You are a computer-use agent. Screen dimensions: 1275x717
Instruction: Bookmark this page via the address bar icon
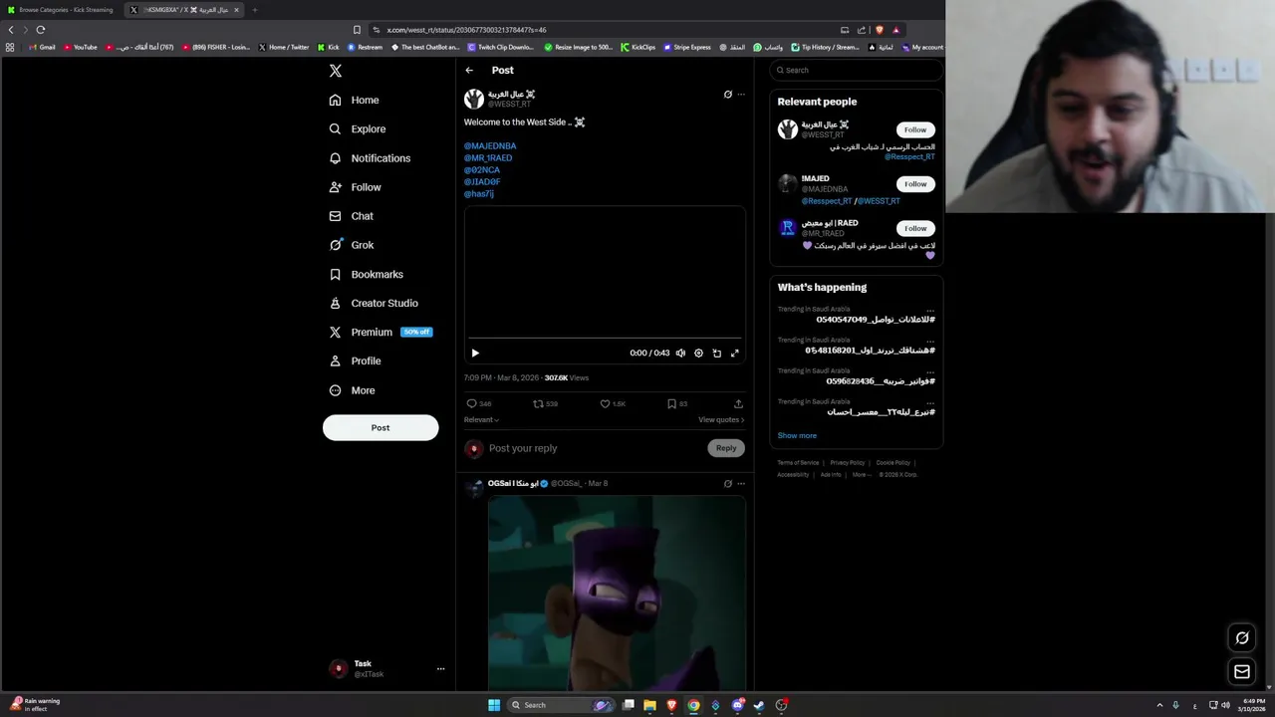pos(357,30)
